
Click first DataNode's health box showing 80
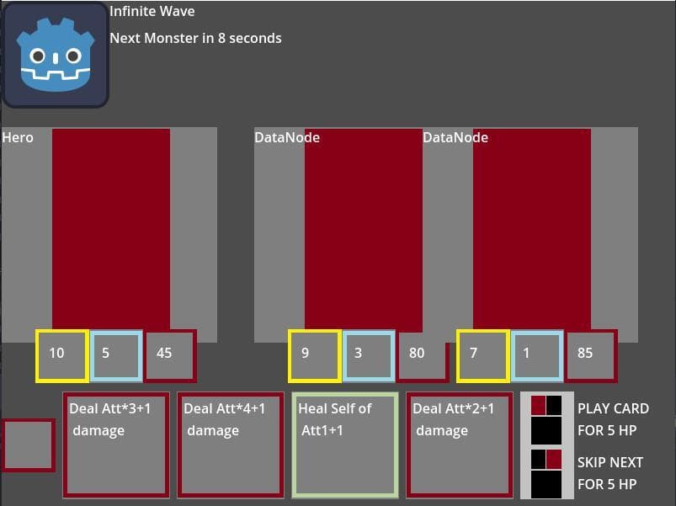click(x=423, y=356)
